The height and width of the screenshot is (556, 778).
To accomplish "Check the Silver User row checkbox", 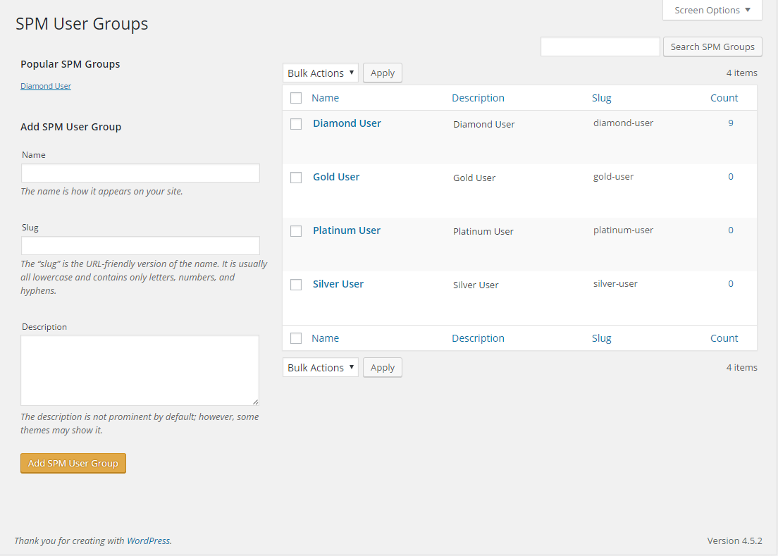I will click(x=296, y=285).
